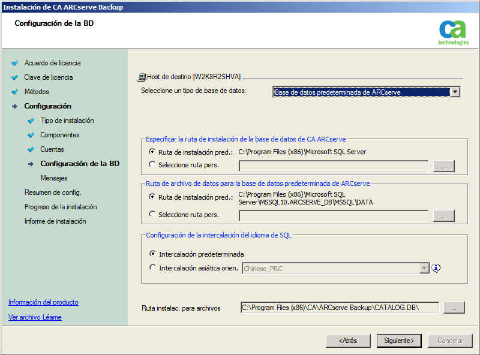Select custom path radio for data file
This screenshot has height=355, width=480.
pyautogui.click(x=152, y=214)
